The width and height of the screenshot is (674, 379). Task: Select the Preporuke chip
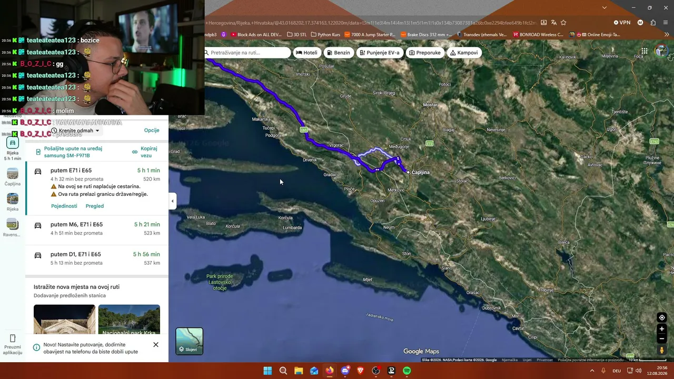pyautogui.click(x=425, y=53)
